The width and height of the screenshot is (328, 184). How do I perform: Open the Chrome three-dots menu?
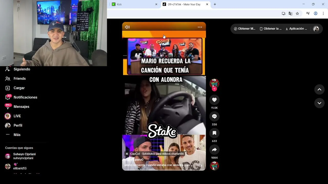[x=323, y=14]
